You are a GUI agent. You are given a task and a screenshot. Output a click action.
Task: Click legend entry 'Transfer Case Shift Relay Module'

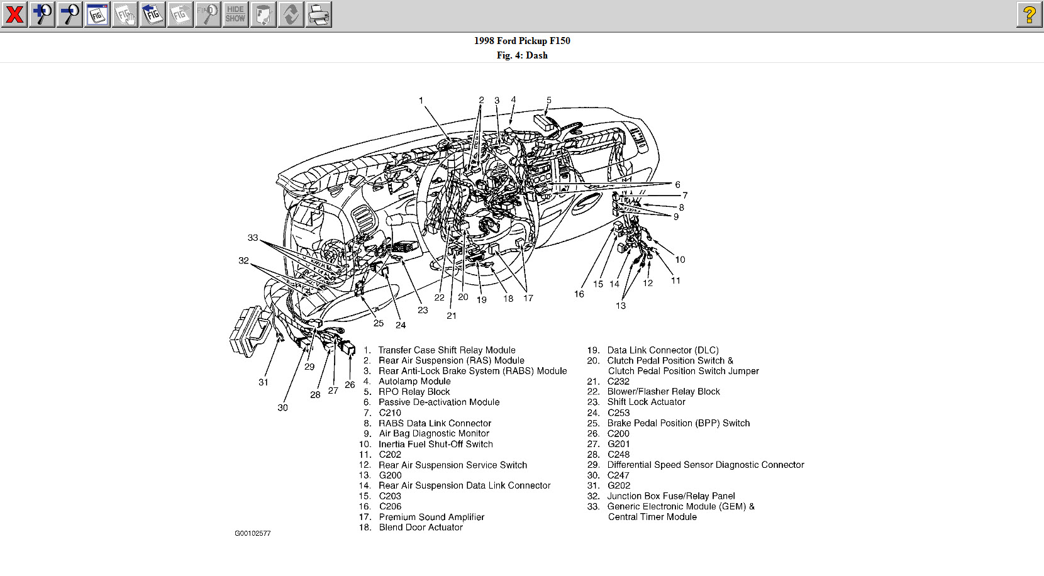(447, 350)
